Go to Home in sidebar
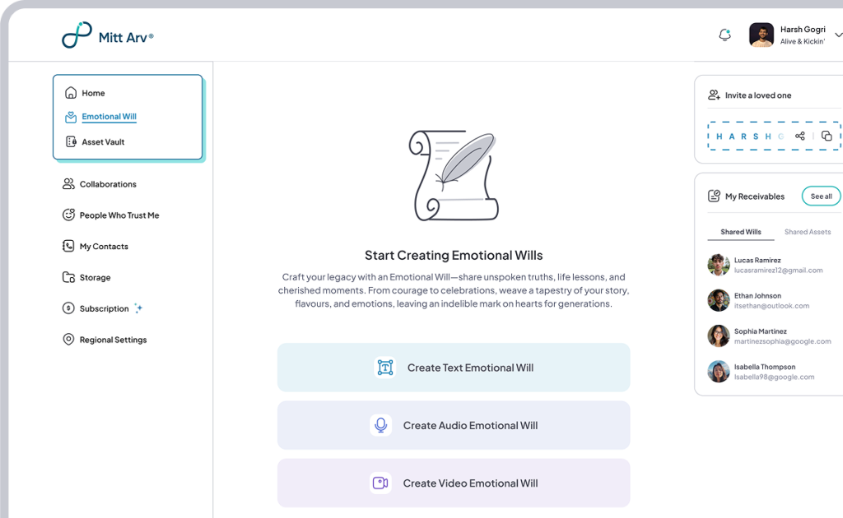Image resolution: width=843 pixels, height=518 pixels. click(93, 93)
